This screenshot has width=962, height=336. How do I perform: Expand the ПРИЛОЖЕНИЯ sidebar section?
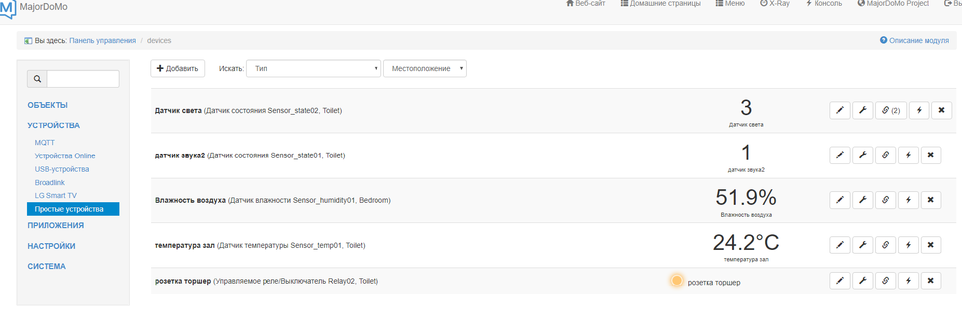click(x=56, y=226)
